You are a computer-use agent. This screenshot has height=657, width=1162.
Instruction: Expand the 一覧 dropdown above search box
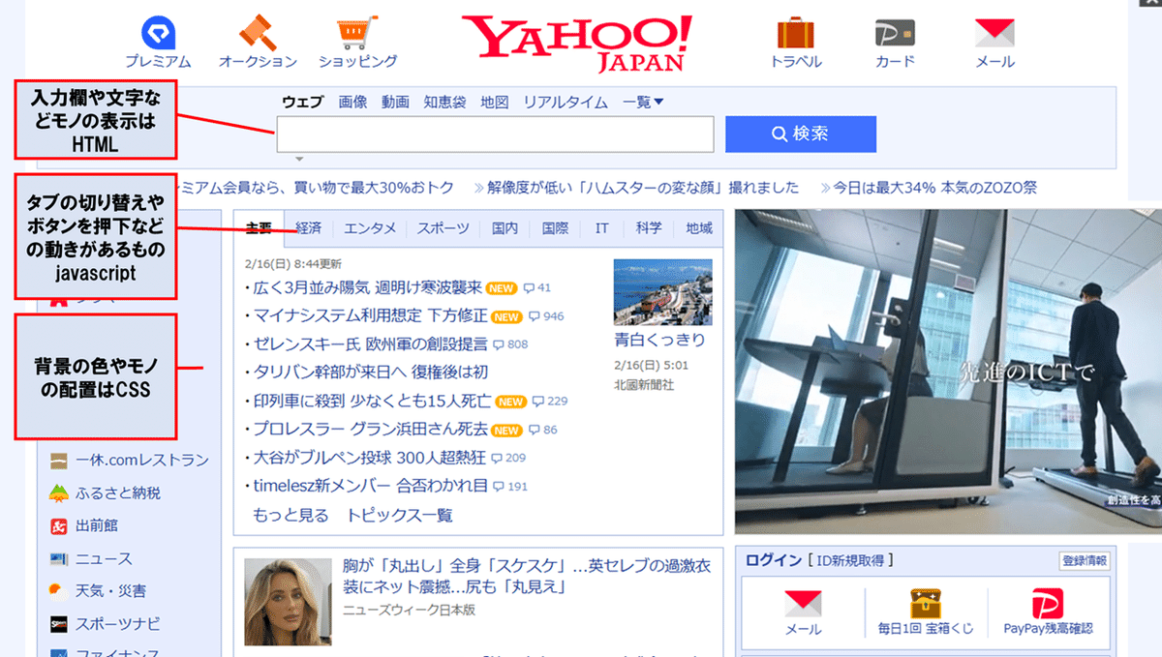pos(643,102)
